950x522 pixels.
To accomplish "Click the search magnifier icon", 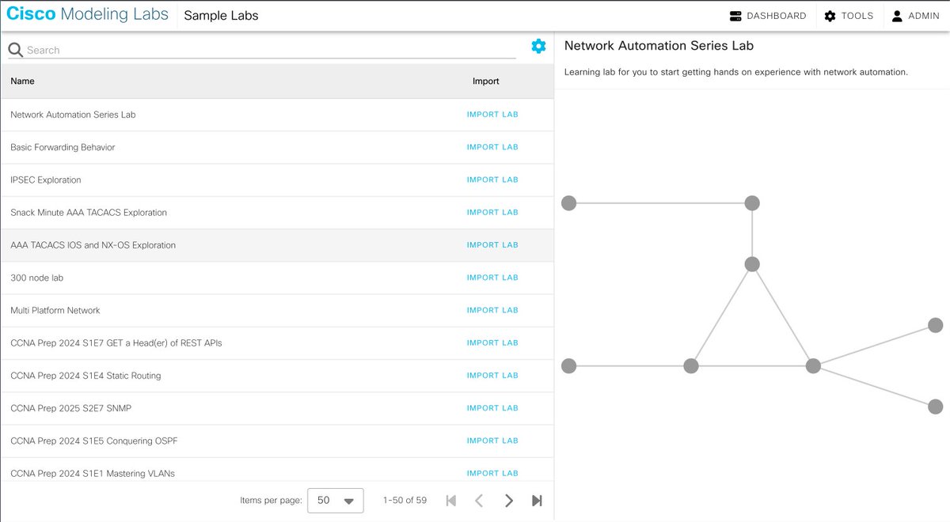I will click(16, 50).
